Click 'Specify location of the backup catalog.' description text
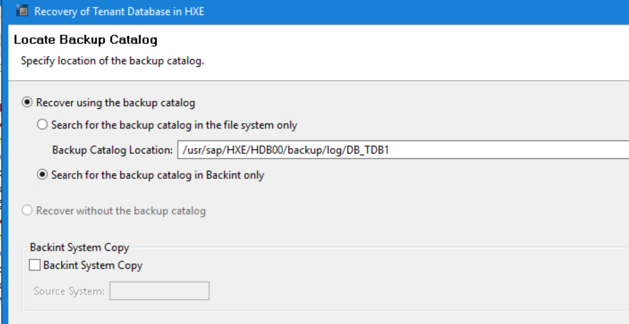The image size is (629, 324). coord(113,61)
